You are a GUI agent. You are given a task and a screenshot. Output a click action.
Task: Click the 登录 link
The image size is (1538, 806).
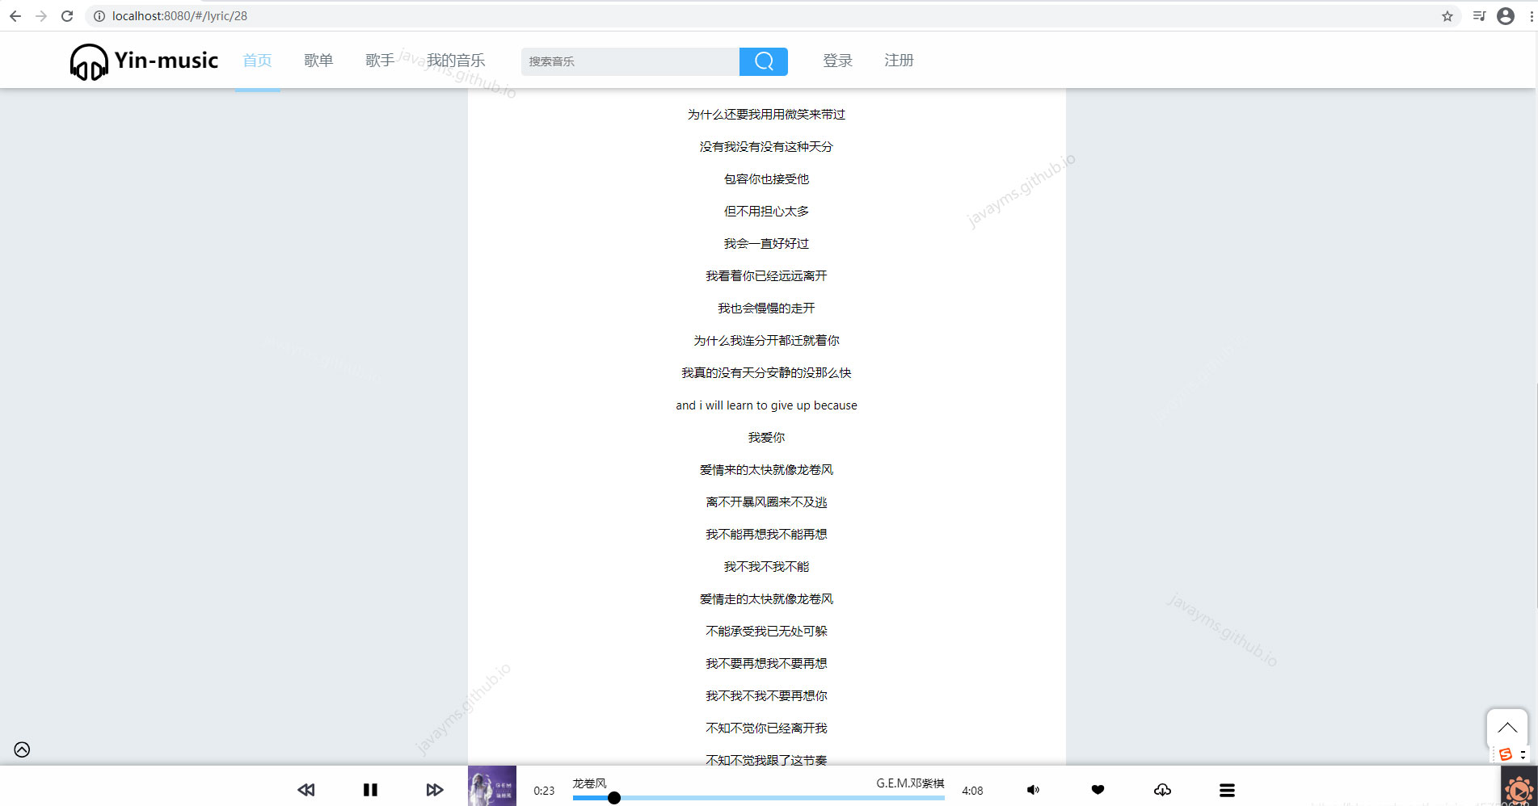pyautogui.click(x=837, y=61)
